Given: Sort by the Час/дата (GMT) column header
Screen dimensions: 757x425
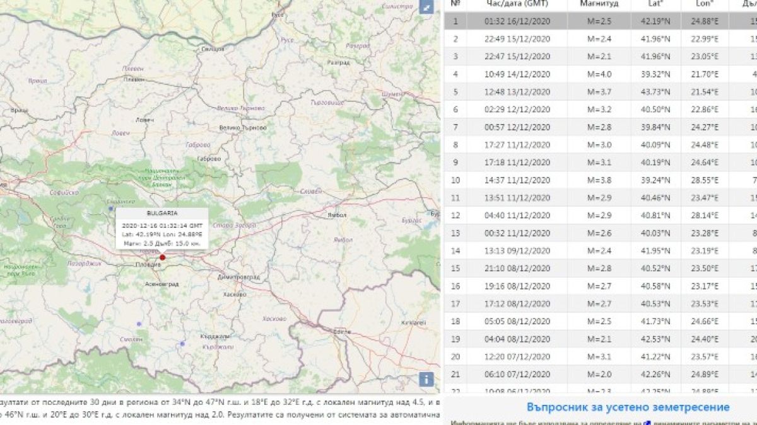Looking at the screenshot, I should (x=517, y=3).
